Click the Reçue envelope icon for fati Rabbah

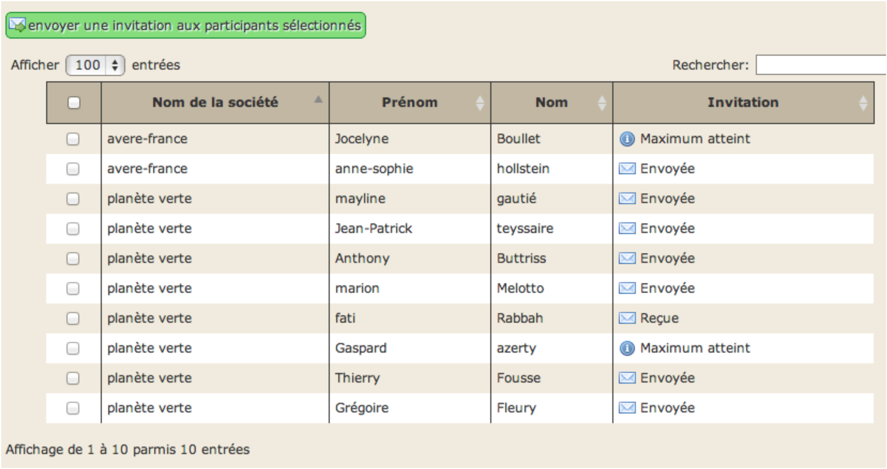pyautogui.click(x=627, y=318)
